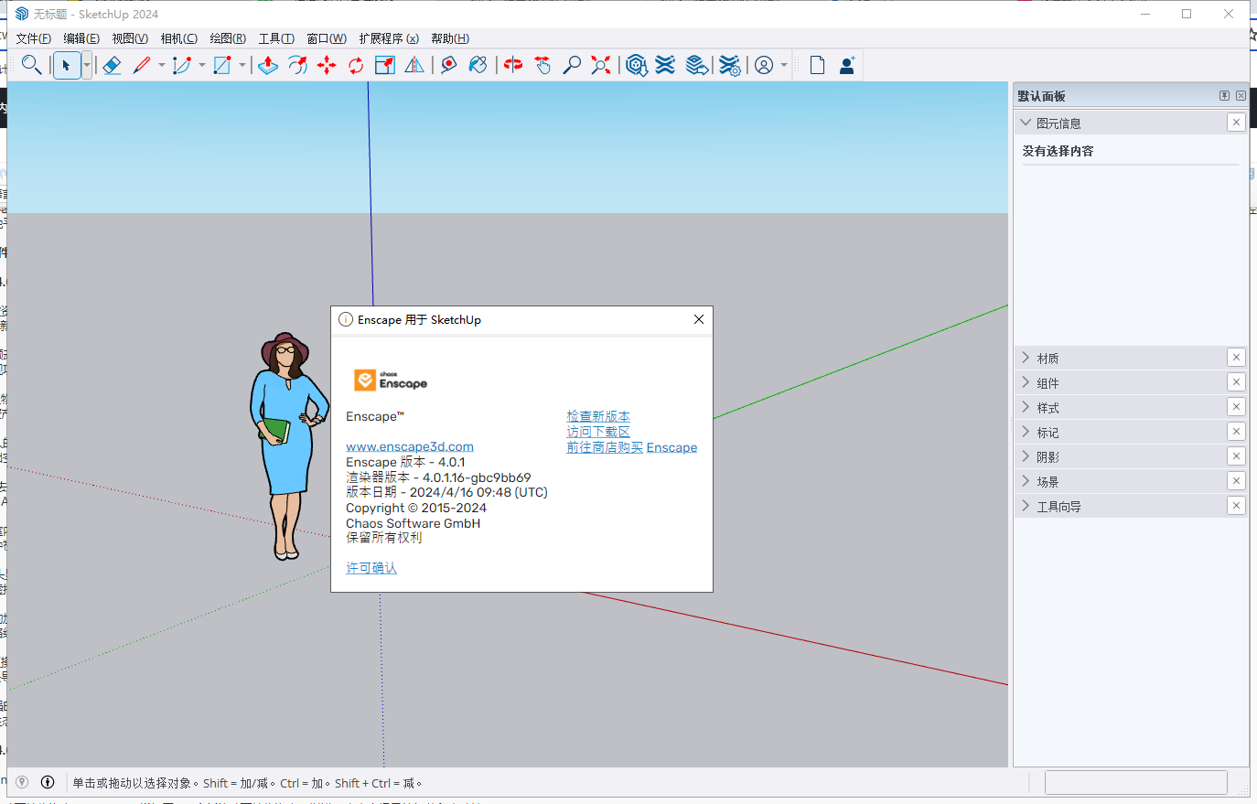1257x804 pixels.
Task: Expand the 材质 panel section
Action: [1026, 358]
